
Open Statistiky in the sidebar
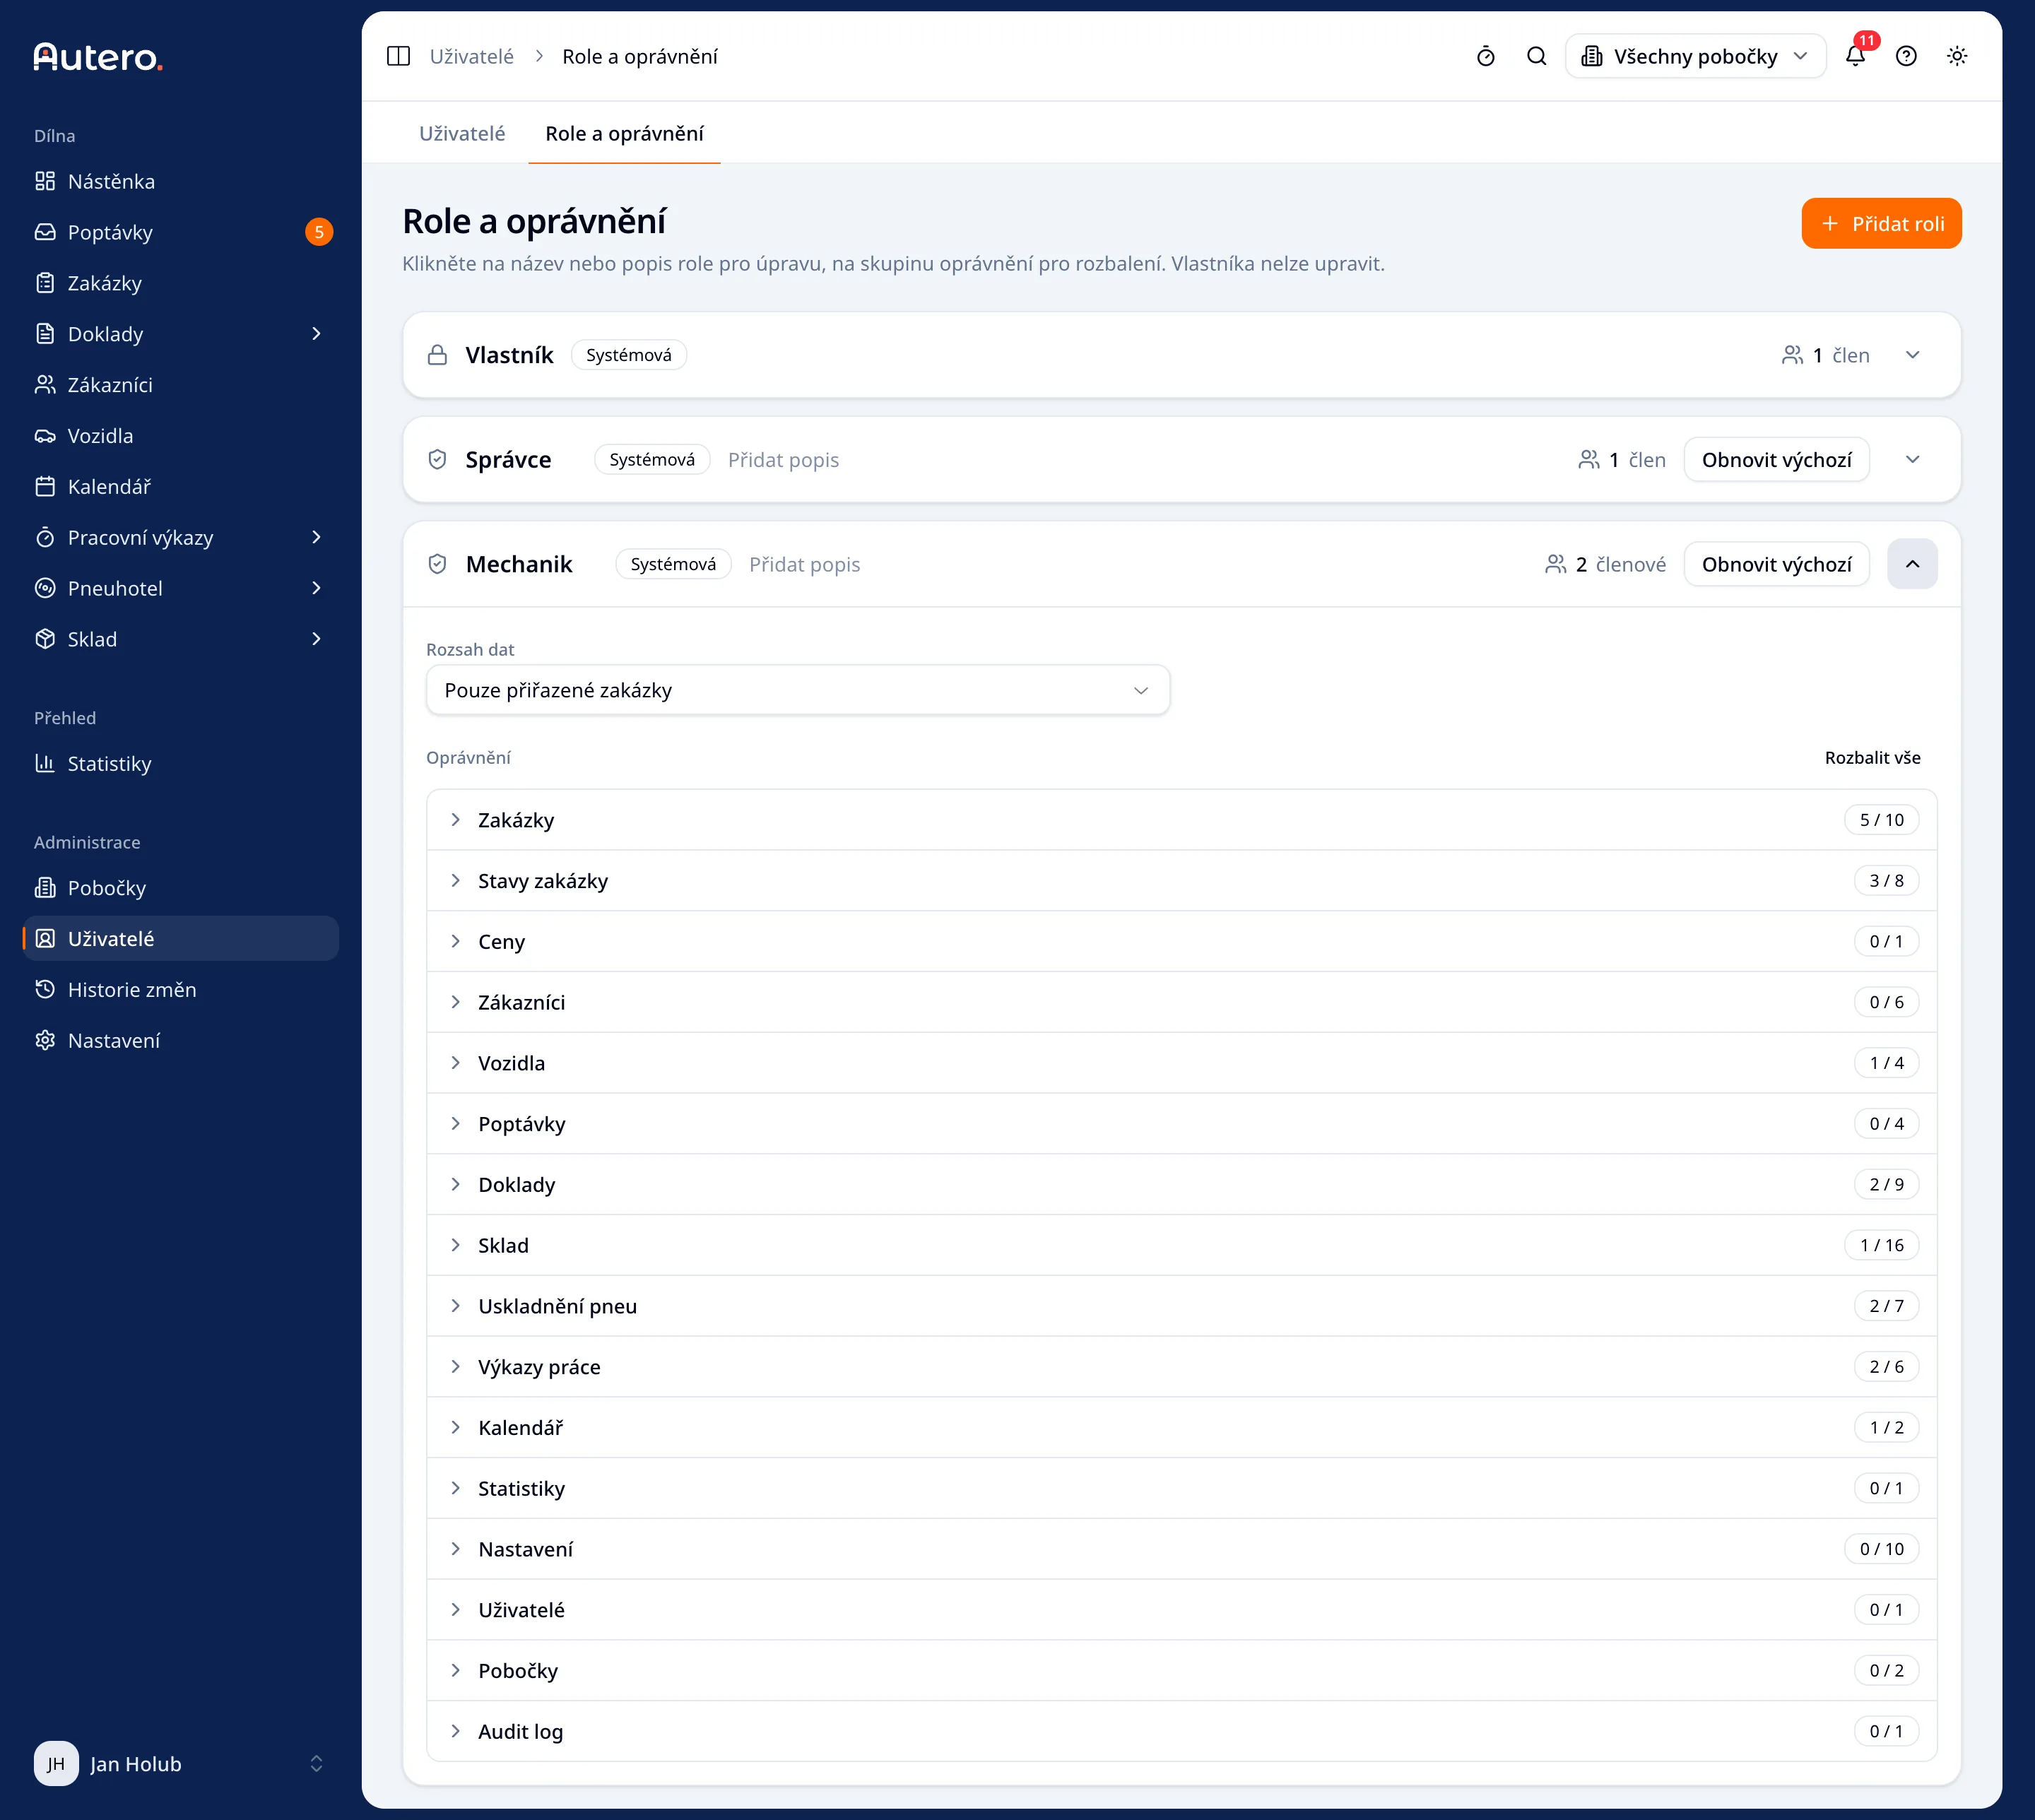[x=181, y=764]
